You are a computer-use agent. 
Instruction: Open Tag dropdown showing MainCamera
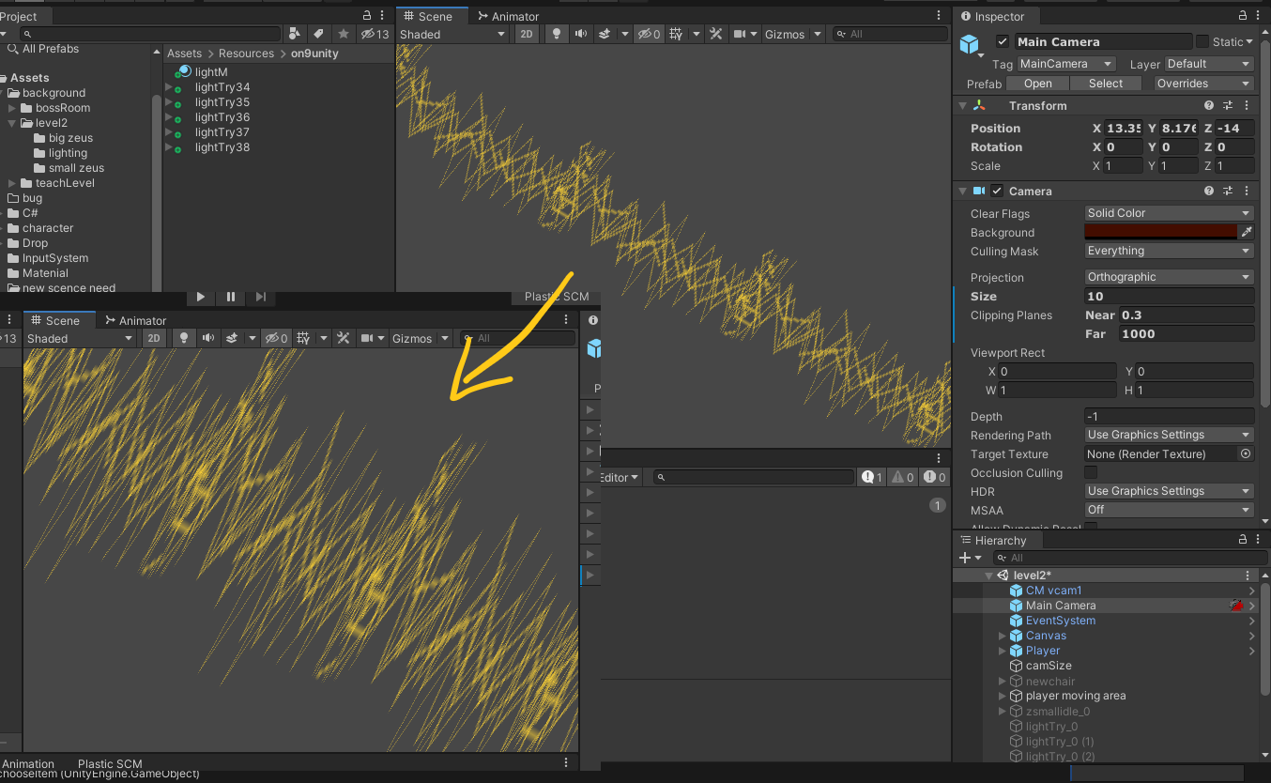[1067, 64]
